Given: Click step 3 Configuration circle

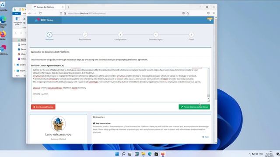Looking at the screenshot, I should 120,34.
